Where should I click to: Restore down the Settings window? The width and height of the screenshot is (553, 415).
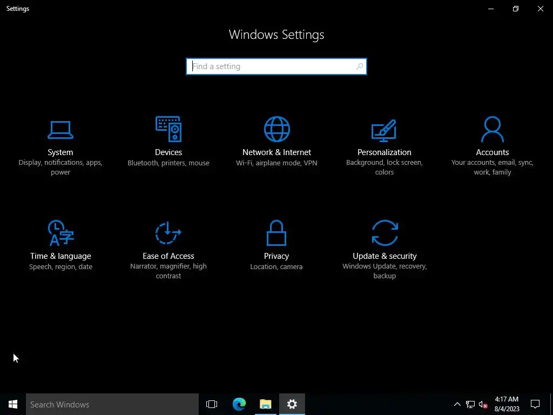[516, 9]
